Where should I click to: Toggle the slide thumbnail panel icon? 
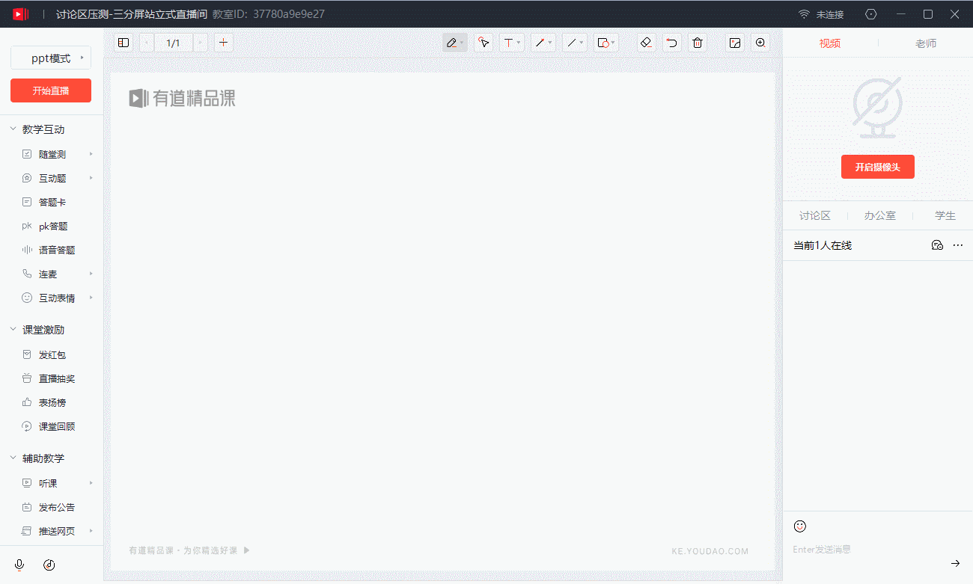pos(123,43)
